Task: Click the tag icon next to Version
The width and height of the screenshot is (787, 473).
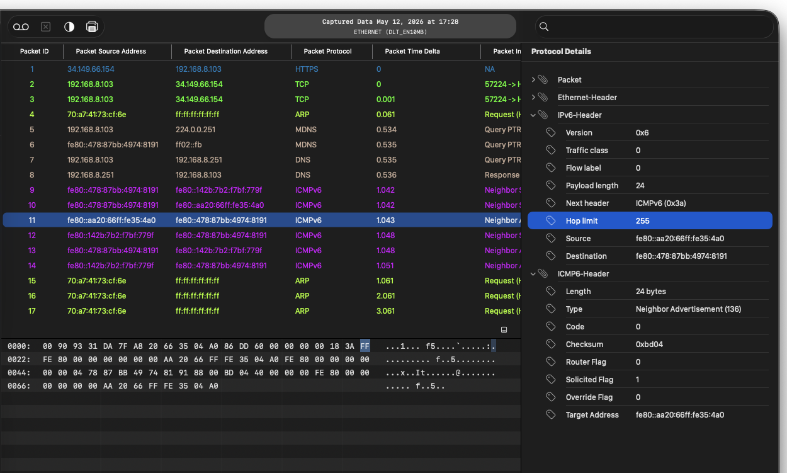Action: coord(551,133)
